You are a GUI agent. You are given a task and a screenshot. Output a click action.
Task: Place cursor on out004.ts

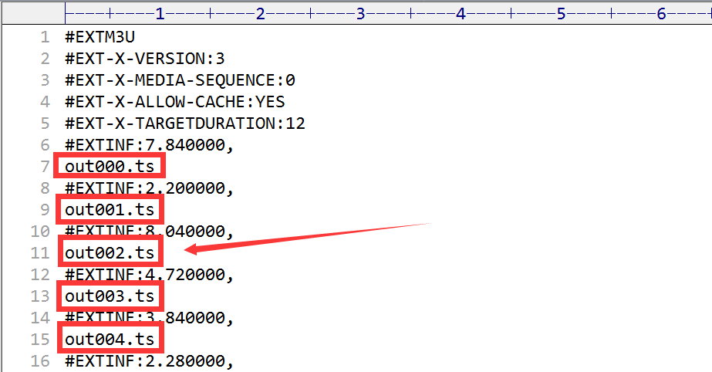pos(110,340)
